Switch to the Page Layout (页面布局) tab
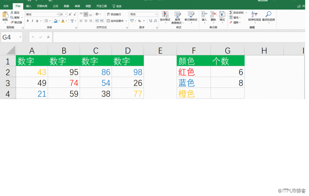This screenshot has width=309, height=196. pyautogui.click(x=42, y=6)
